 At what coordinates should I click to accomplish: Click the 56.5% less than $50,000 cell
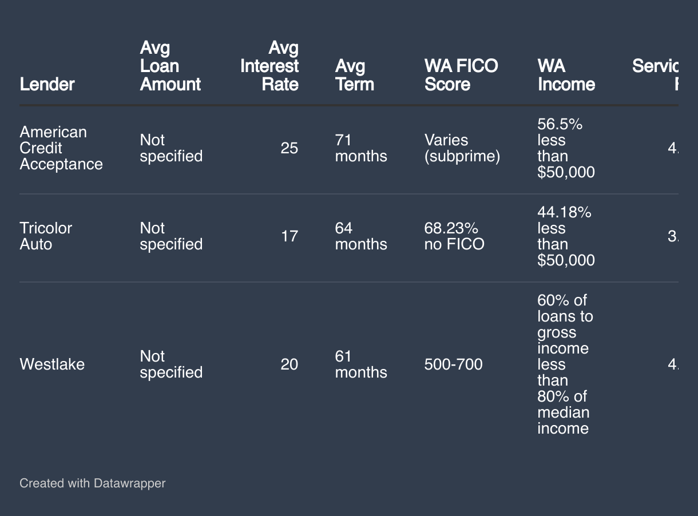tap(566, 148)
